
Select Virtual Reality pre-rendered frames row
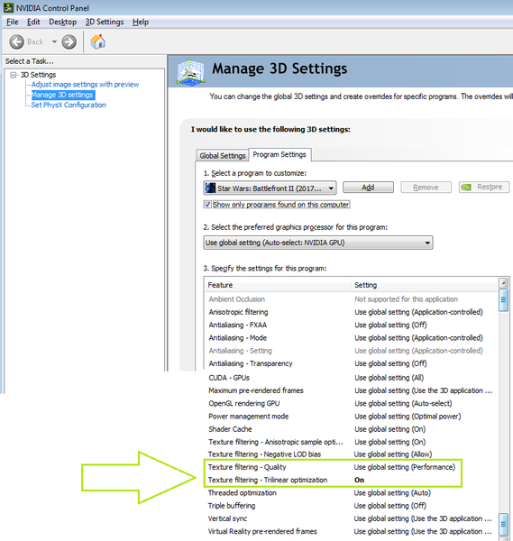tap(351, 531)
